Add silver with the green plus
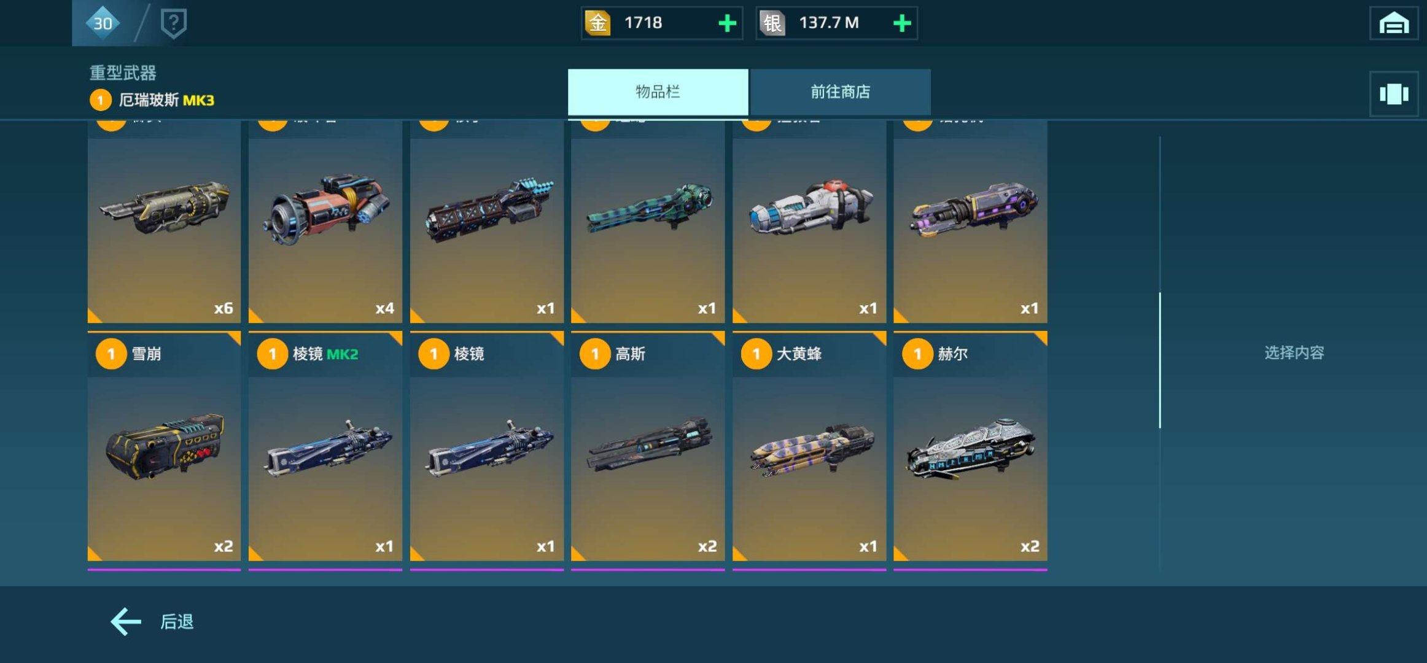 901,23
